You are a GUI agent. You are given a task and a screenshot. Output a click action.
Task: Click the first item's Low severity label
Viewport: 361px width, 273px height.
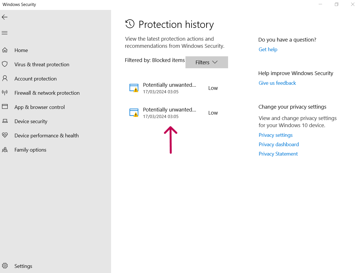pyautogui.click(x=213, y=88)
